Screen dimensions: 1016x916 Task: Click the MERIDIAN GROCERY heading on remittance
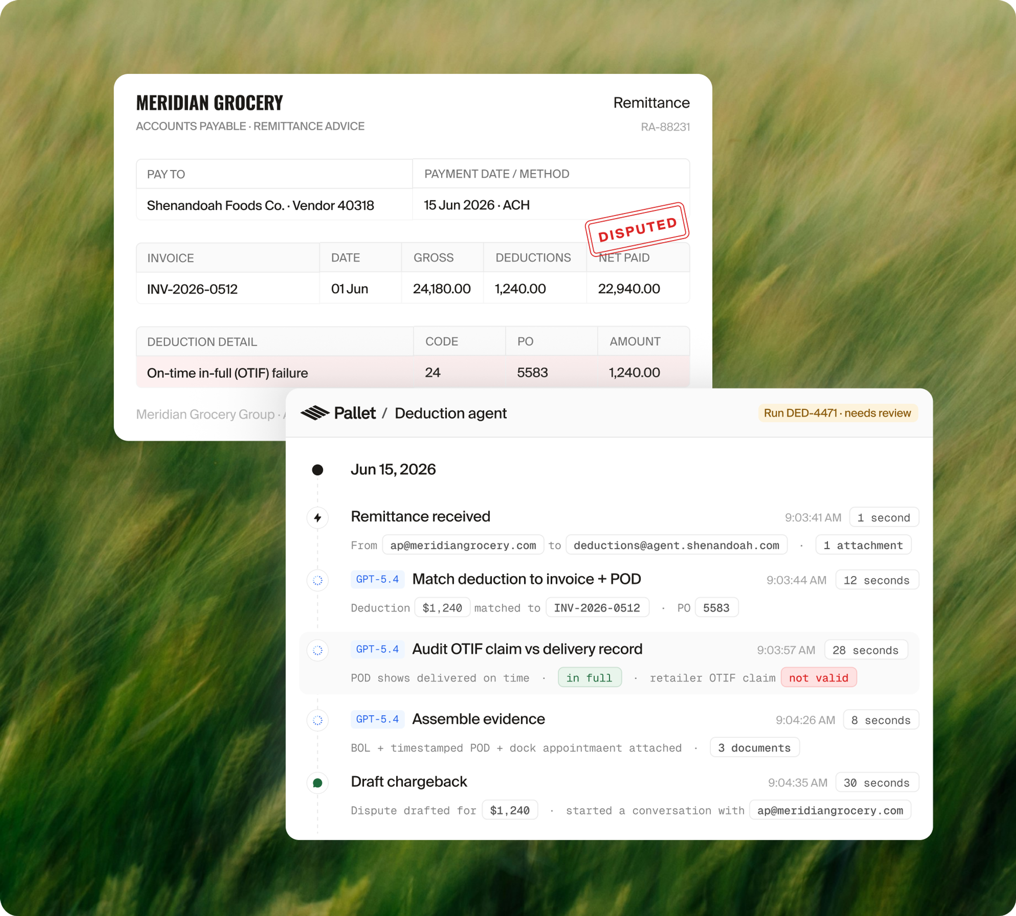click(x=209, y=102)
